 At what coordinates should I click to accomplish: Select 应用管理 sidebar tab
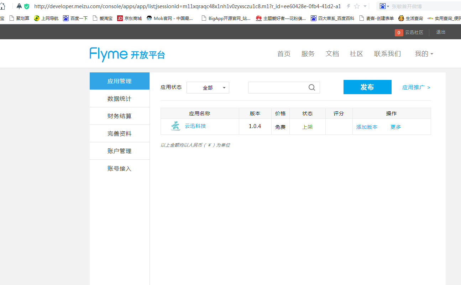[120, 81]
